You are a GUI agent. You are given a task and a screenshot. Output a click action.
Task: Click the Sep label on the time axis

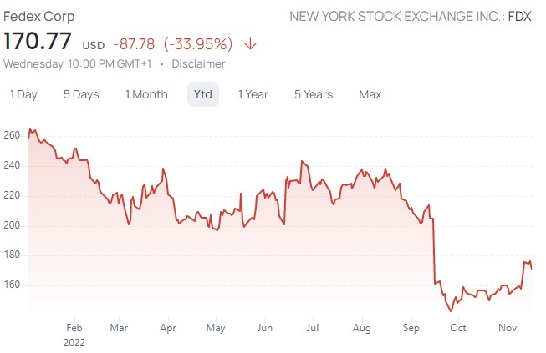[411, 328]
